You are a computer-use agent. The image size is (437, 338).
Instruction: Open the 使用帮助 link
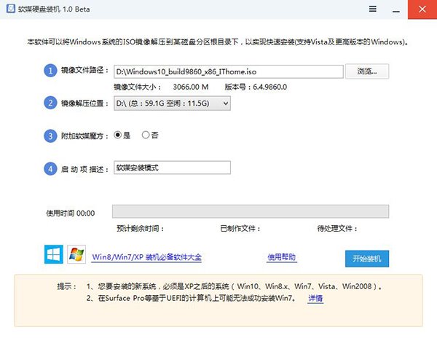click(282, 257)
